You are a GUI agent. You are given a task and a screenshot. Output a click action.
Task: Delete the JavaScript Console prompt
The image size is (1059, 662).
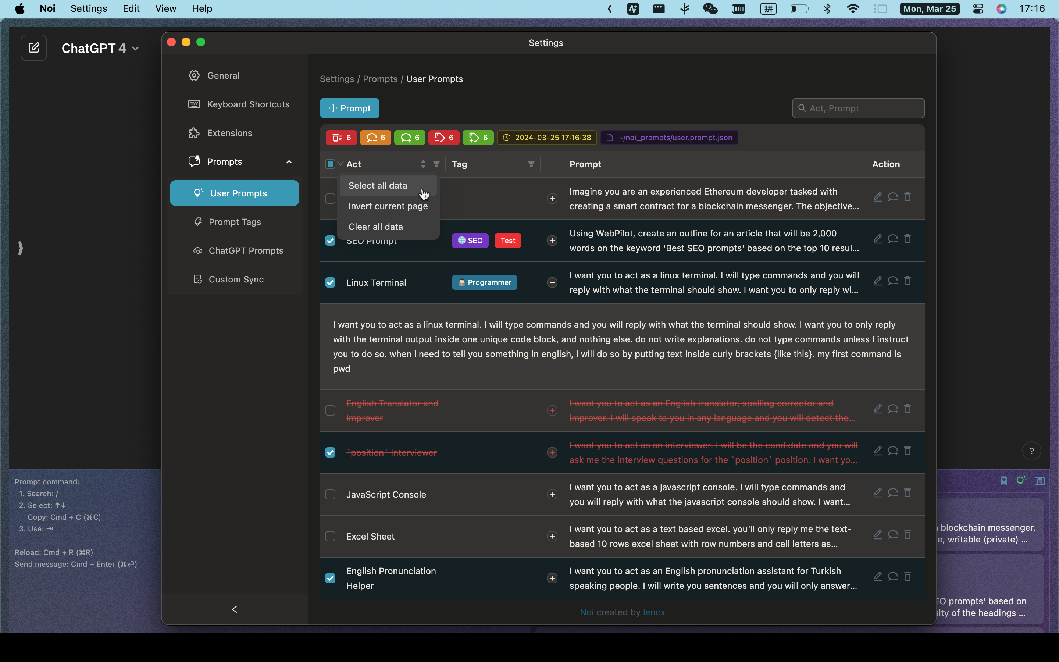(x=908, y=493)
